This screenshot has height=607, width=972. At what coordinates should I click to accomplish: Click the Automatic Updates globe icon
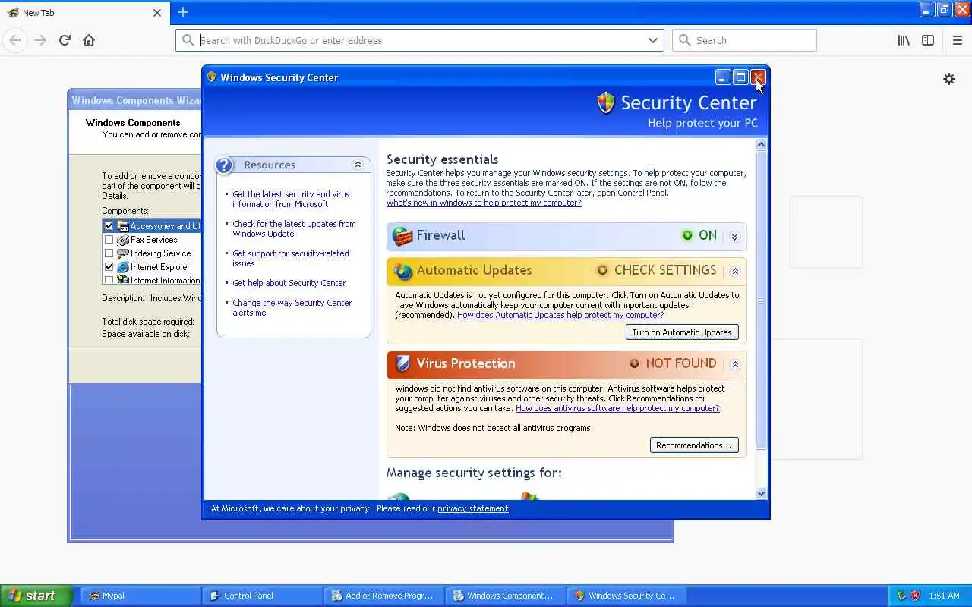coord(402,271)
